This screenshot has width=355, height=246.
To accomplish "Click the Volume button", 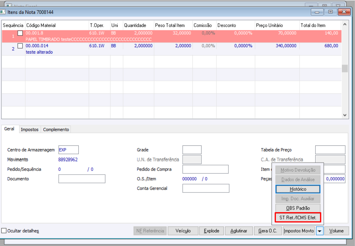I will pyautogui.click(x=336, y=231).
